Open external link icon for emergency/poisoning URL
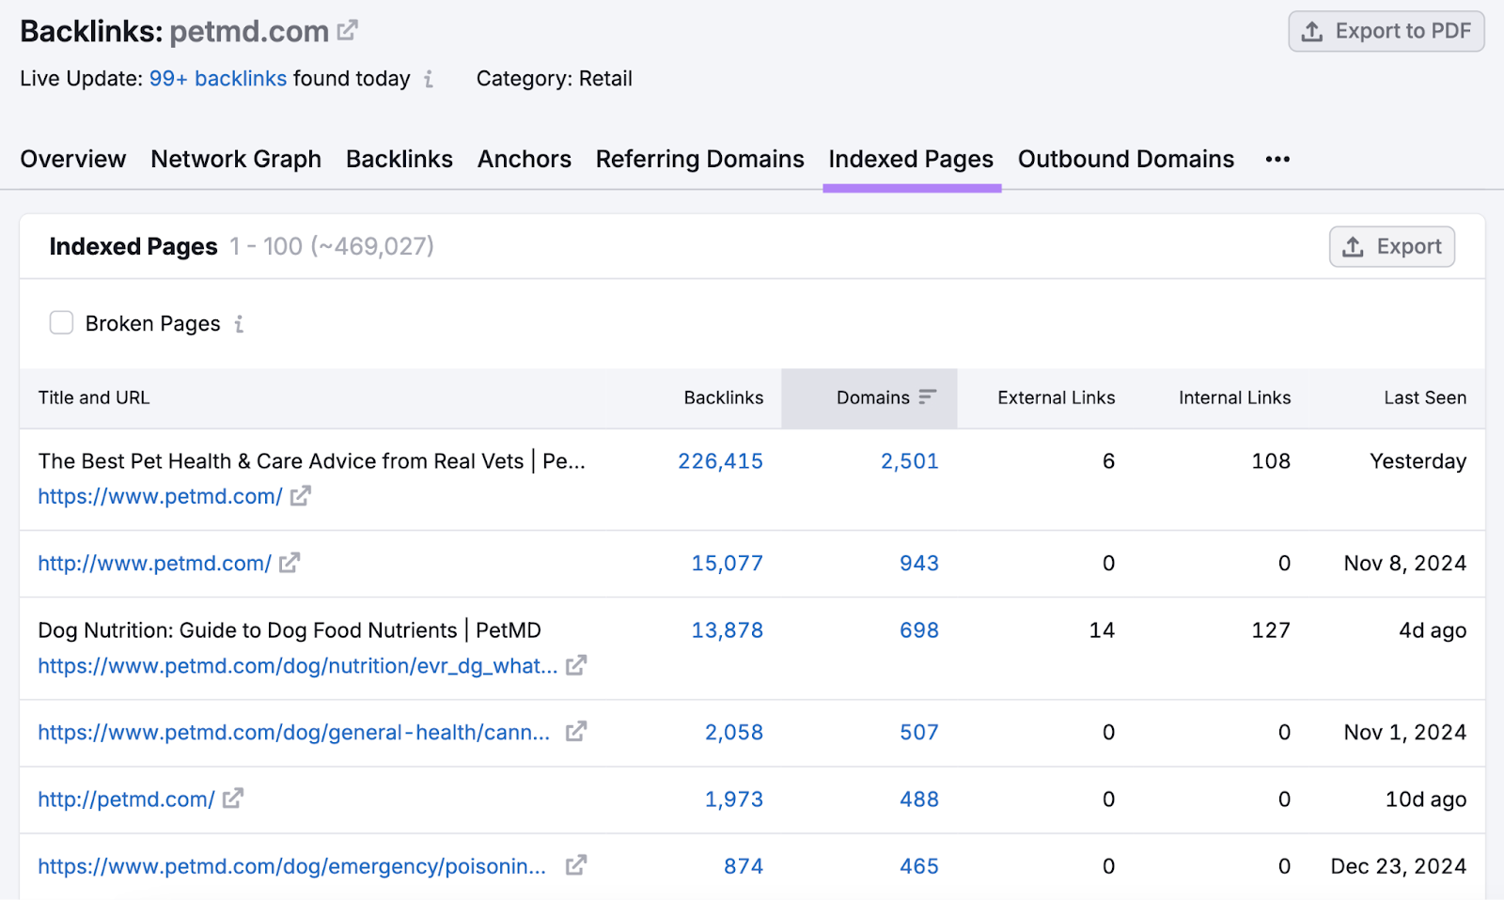This screenshot has height=900, width=1504. coord(576,865)
